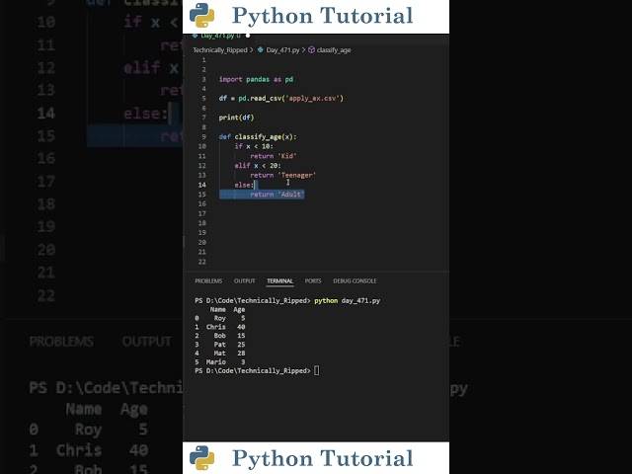Click the 'Mario 3' row in terminal
The width and height of the screenshot is (632, 474).
point(220,362)
